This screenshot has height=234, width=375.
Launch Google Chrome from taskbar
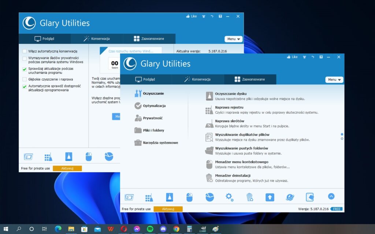[x=176, y=229]
